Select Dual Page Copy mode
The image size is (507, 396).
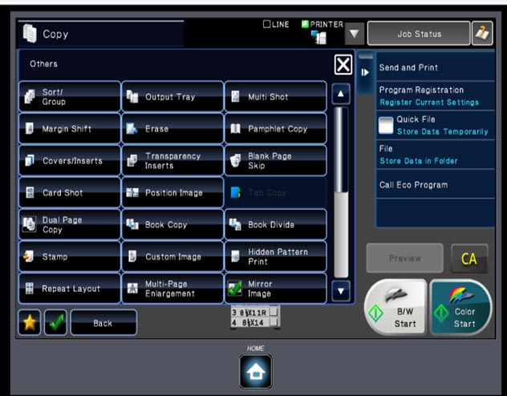[x=70, y=224]
